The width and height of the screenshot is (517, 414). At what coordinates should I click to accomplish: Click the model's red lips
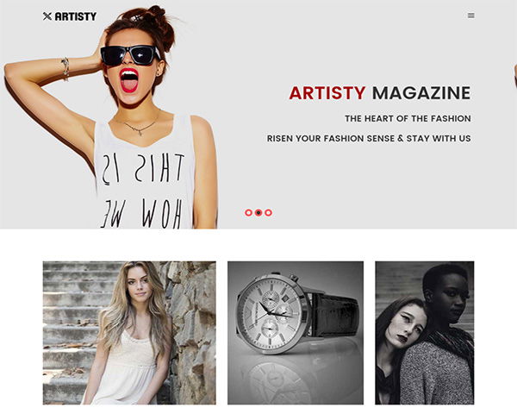pyautogui.click(x=129, y=80)
